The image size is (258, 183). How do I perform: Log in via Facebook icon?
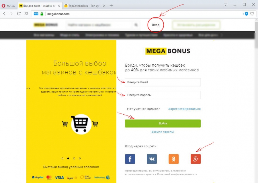130,159
